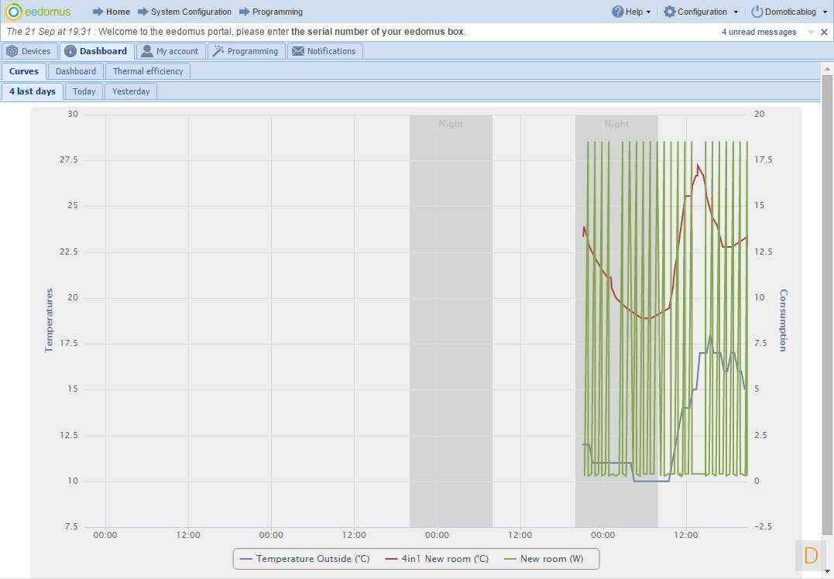This screenshot has width=834, height=579.
Task: Click the Configuration gear icon
Action: [670, 12]
